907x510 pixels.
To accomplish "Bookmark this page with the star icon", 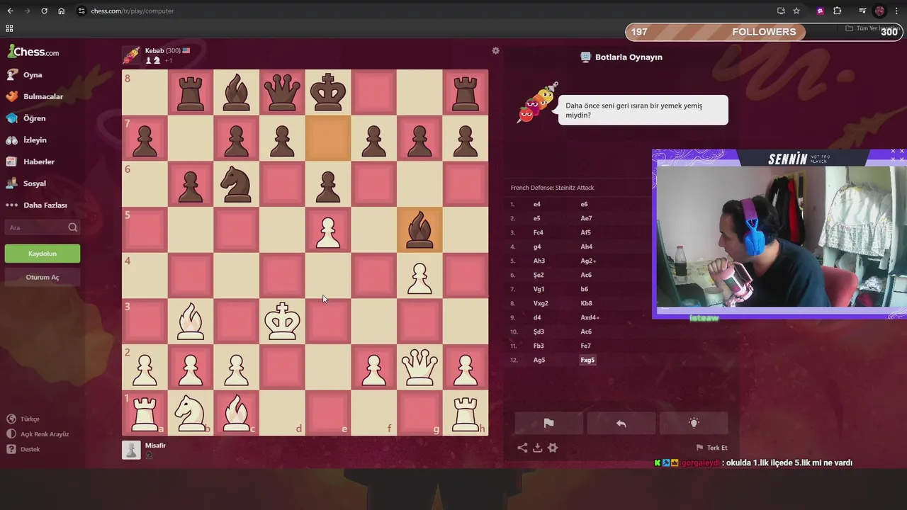I will pos(796,11).
